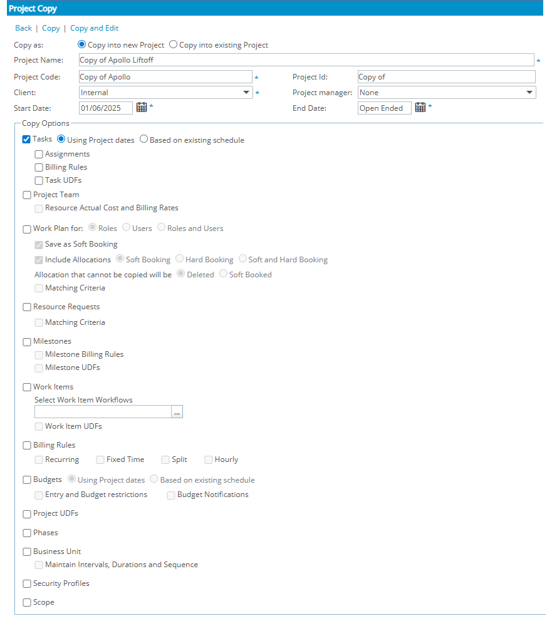Check the Billing Rules section checkbox
Image resolution: width=552 pixels, height=626 pixels.
27,446
